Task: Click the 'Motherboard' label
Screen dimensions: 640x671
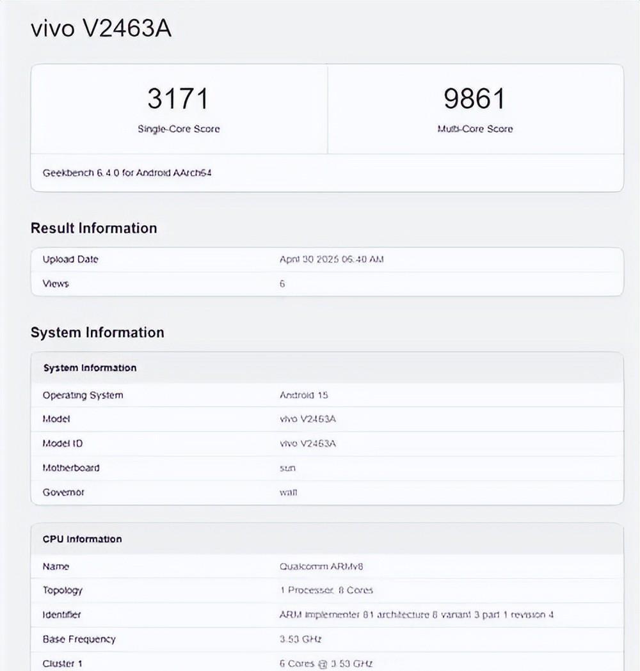Action: (70, 468)
